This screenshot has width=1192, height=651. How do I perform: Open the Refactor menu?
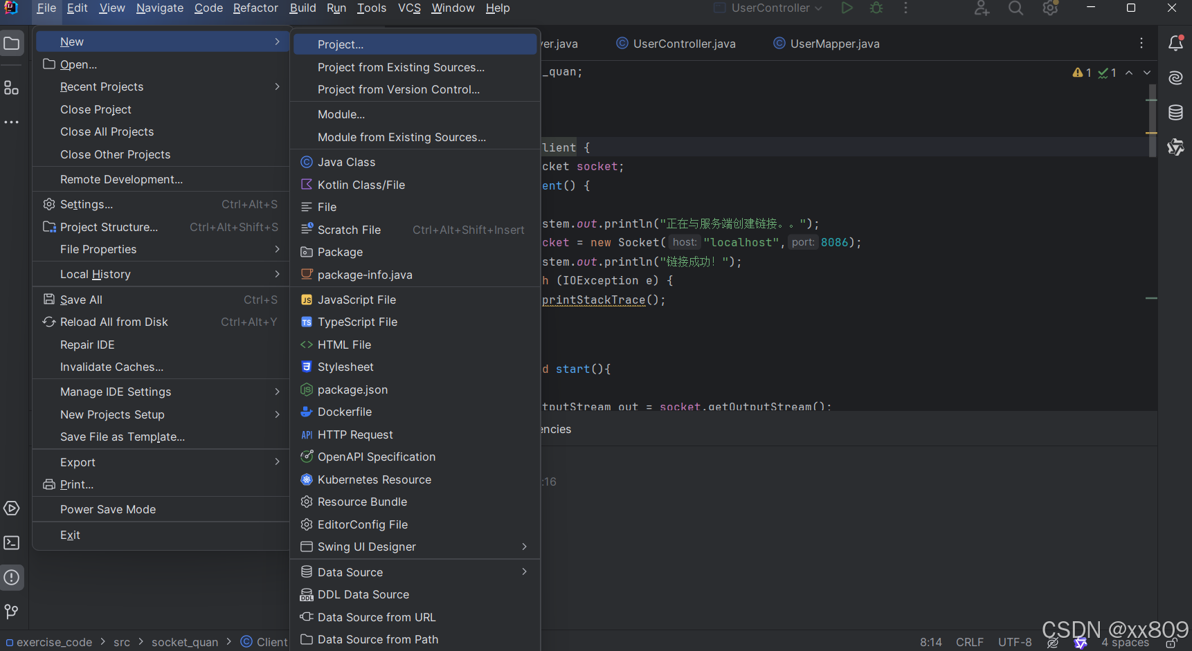tap(255, 8)
